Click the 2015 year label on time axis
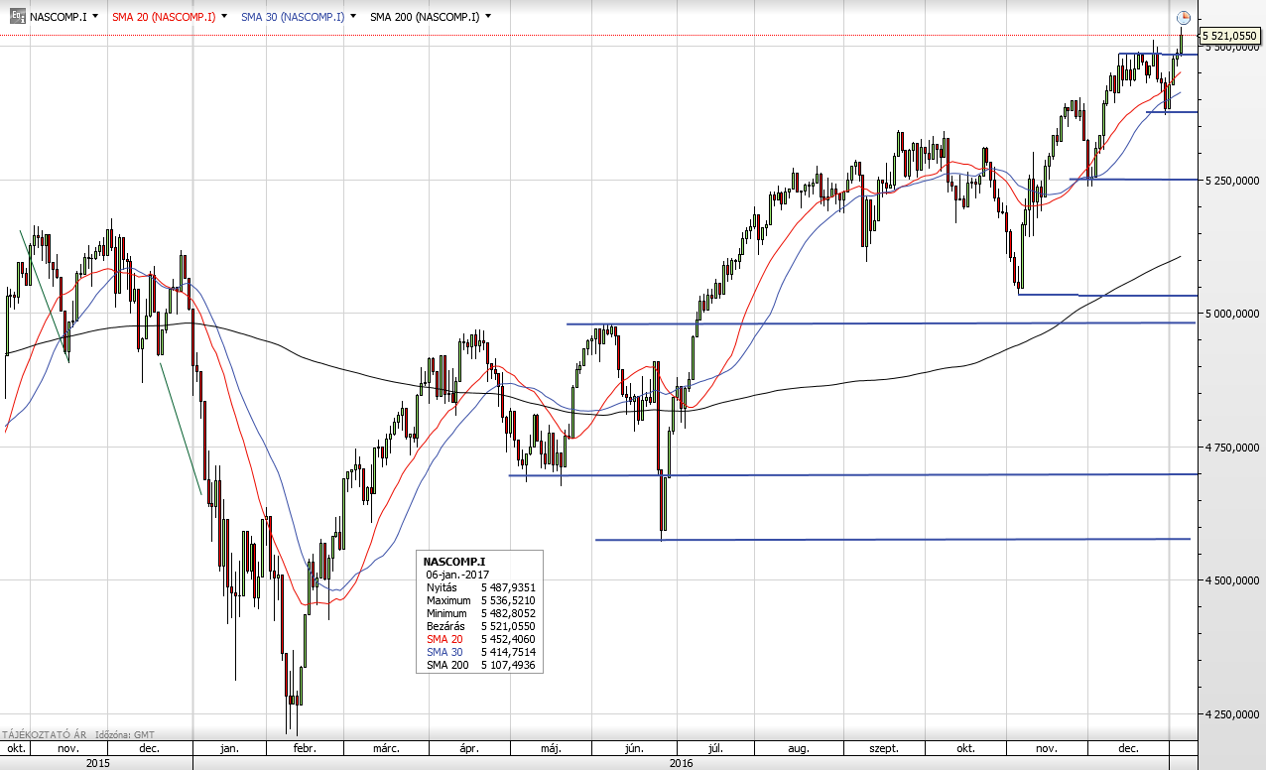The width and height of the screenshot is (1266, 770). pyautogui.click(x=97, y=763)
